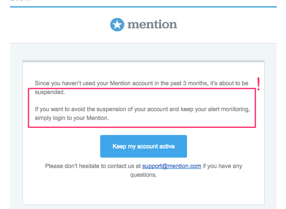Open the details dropdown beside "to me"
Viewport: 286px width, 209px height.
tap(28, 0)
